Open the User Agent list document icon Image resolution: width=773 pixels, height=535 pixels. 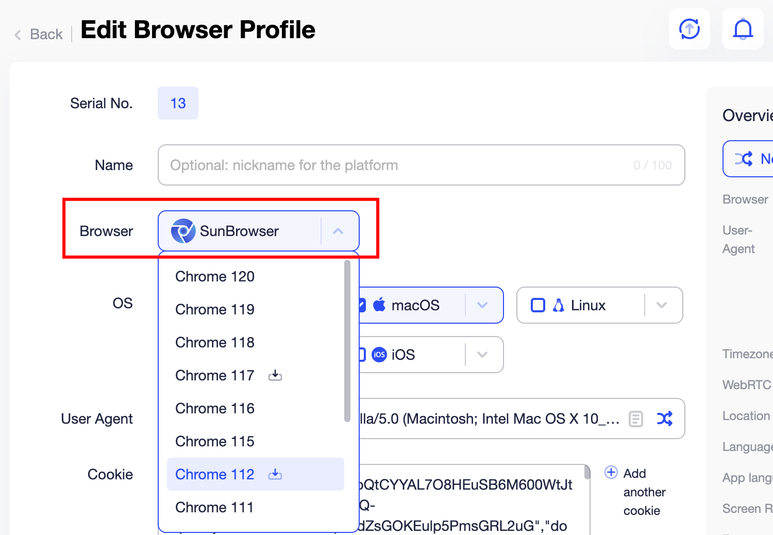click(x=636, y=419)
